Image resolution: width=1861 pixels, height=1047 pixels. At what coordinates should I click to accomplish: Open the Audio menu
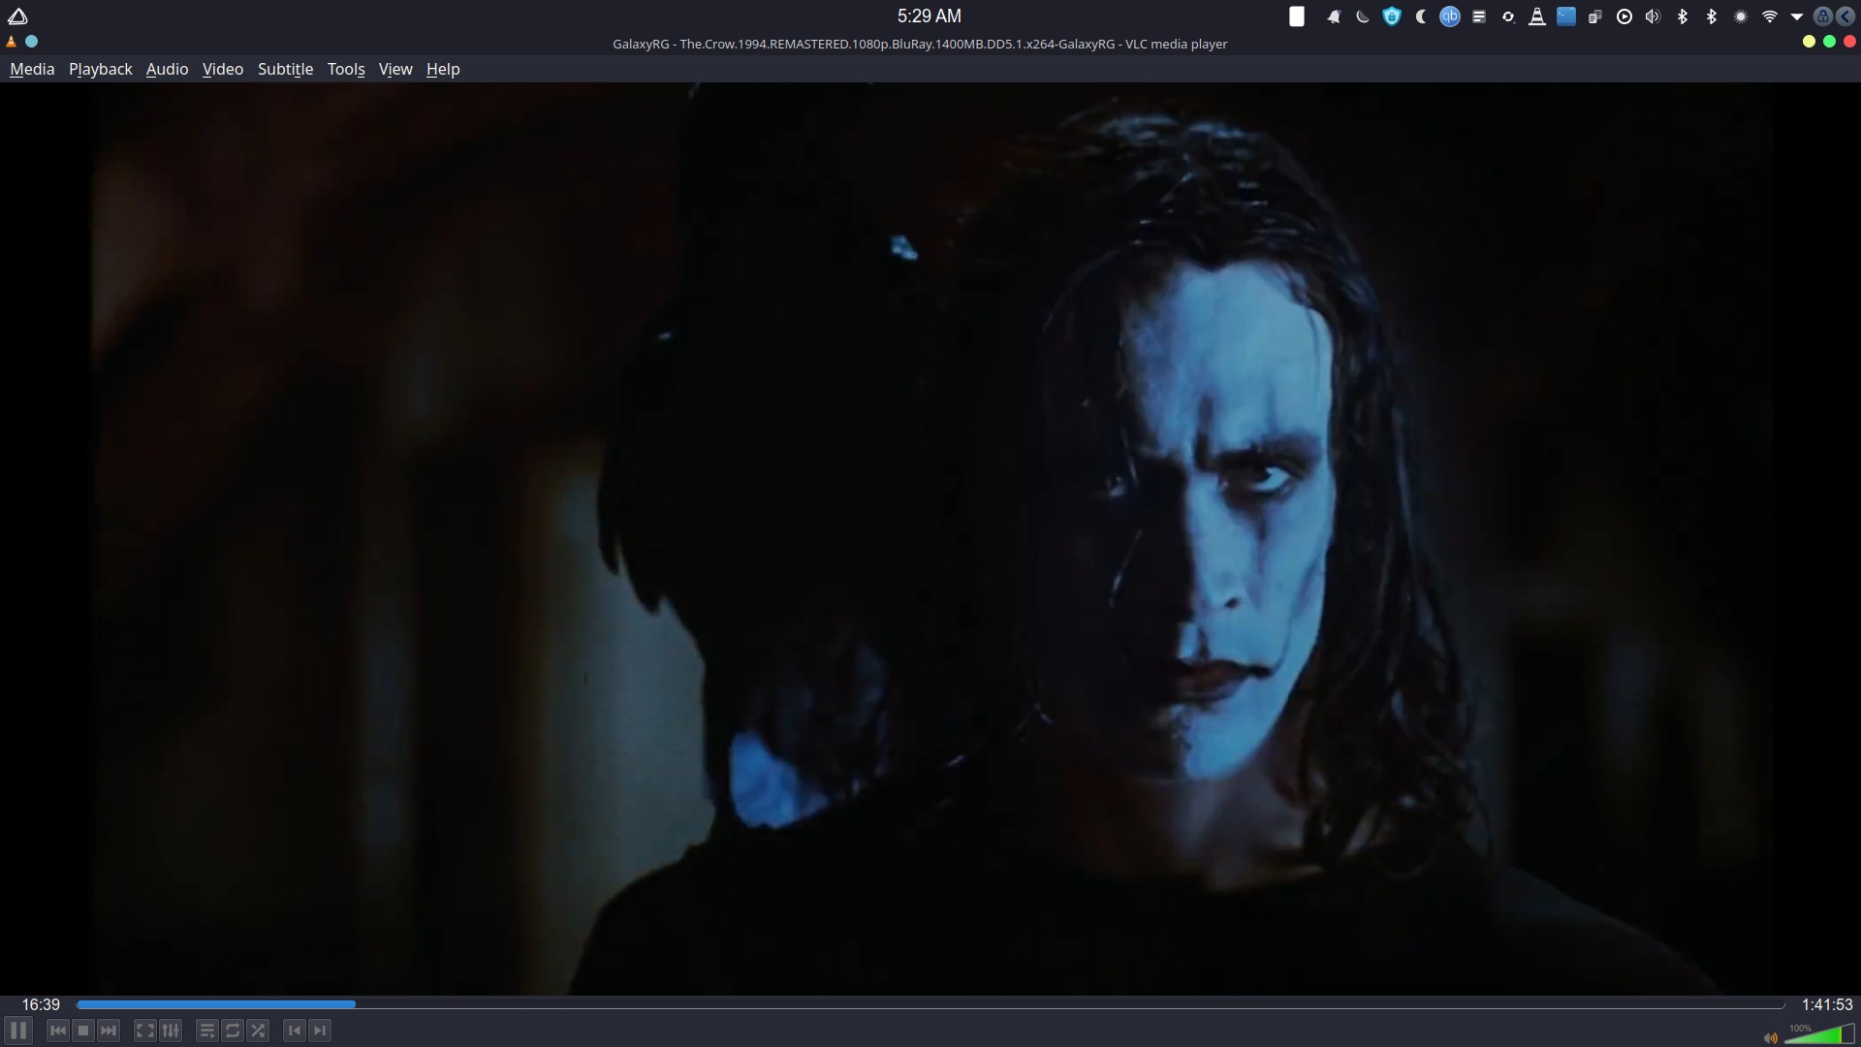pyautogui.click(x=167, y=69)
